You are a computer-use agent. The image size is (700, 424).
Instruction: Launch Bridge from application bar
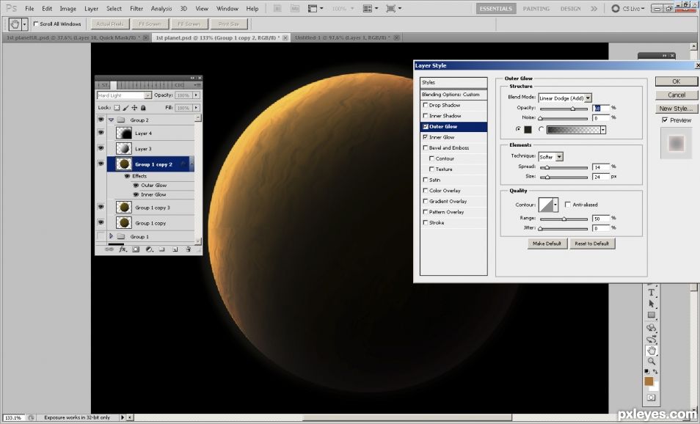point(277,9)
